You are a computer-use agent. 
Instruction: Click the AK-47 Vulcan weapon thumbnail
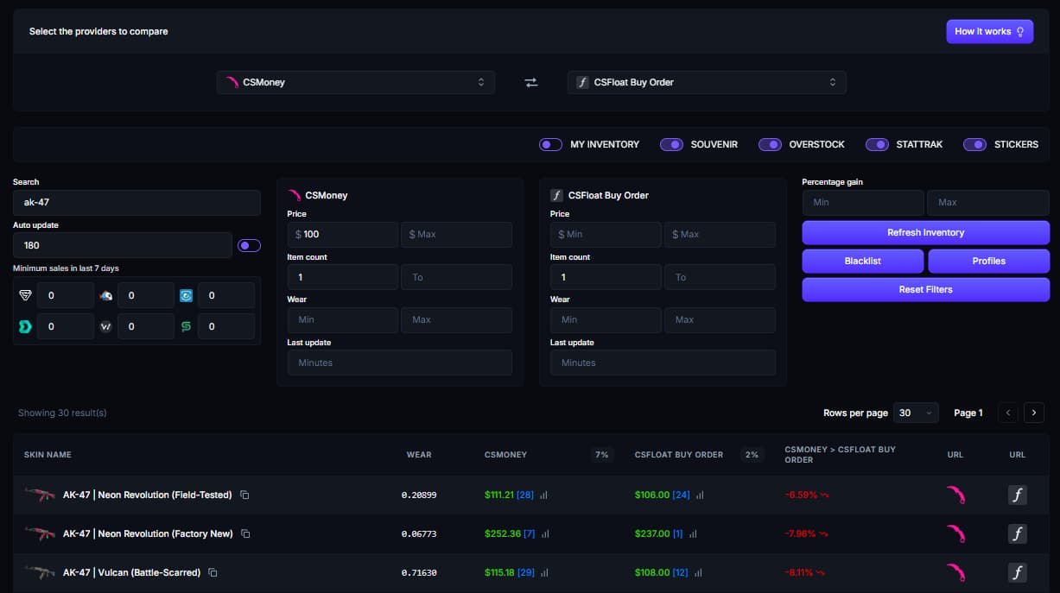coord(40,572)
